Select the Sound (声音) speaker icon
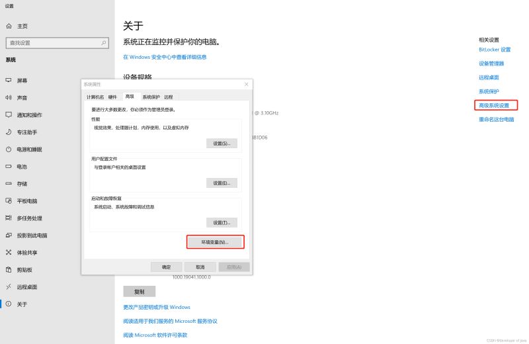529x344 pixels. tap(9, 97)
